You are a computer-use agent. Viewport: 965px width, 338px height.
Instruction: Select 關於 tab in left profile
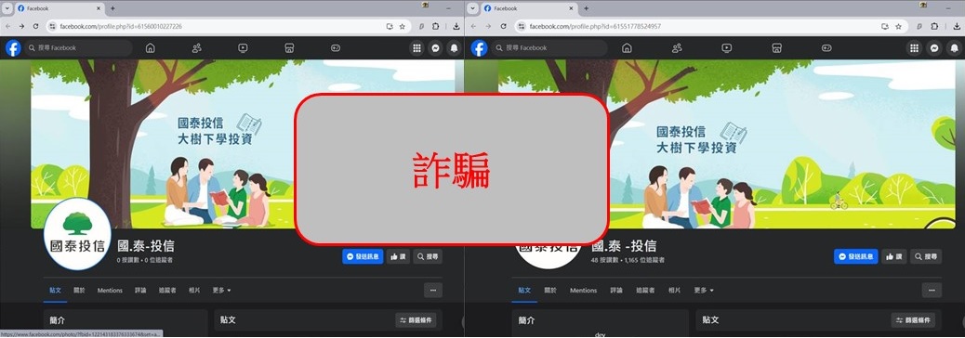(x=79, y=290)
